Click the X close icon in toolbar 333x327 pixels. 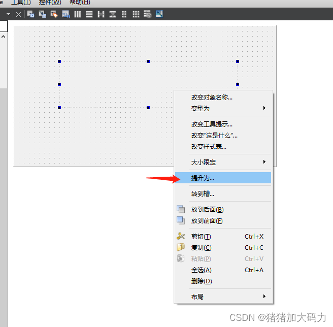point(18,14)
